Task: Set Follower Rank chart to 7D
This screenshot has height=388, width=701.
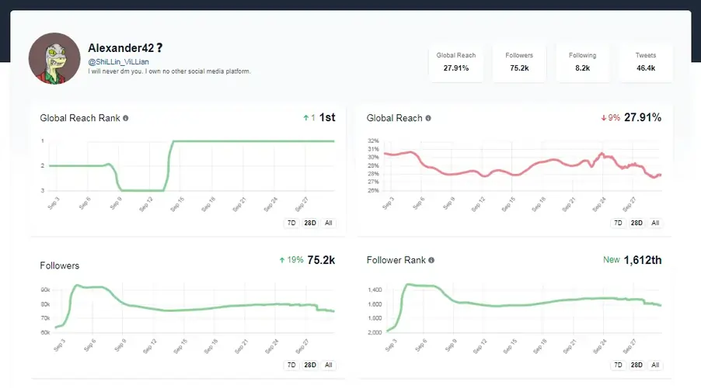Action: click(x=618, y=365)
